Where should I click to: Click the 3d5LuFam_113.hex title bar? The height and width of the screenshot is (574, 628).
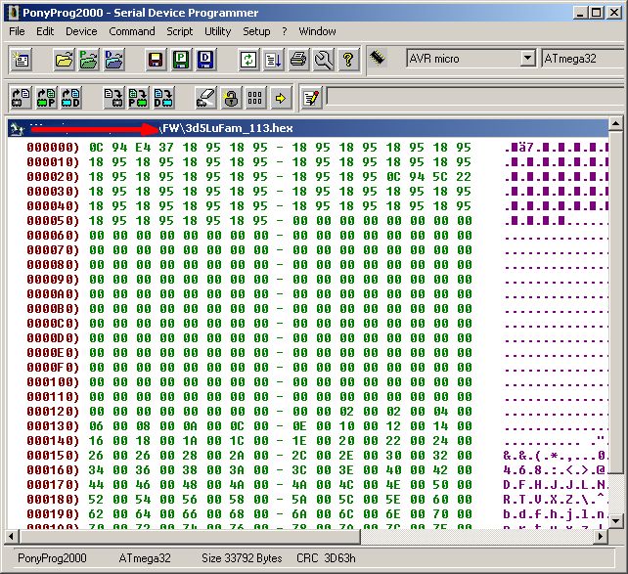click(x=307, y=128)
